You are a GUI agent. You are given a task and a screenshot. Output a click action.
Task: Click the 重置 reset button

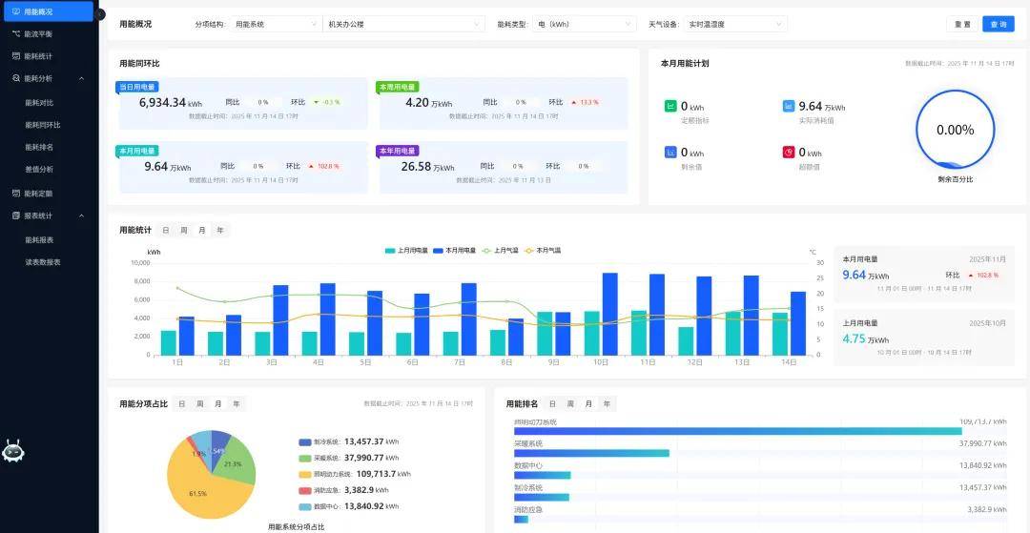coord(962,24)
